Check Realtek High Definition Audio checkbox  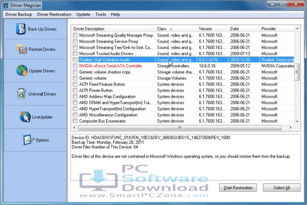pos(75,60)
